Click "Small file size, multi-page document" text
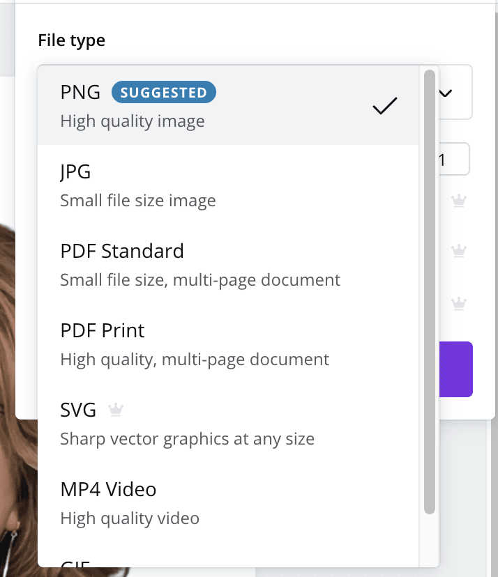The width and height of the screenshot is (498, 577). [200, 280]
